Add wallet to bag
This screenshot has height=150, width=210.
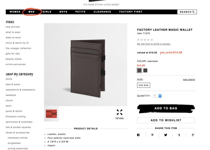166,108
